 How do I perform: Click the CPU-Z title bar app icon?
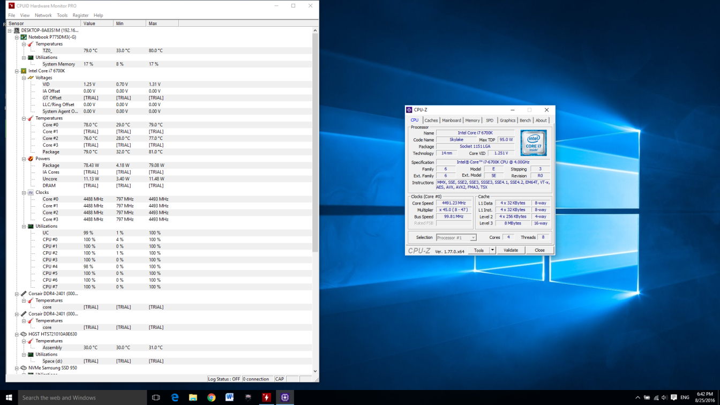(409, 110)
